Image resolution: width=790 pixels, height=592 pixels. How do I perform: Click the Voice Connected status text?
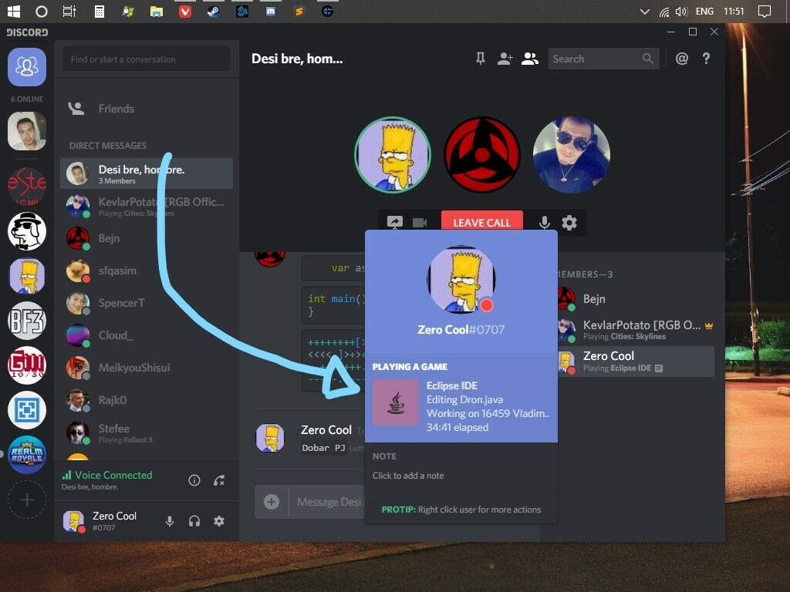(x=113, y=475)
